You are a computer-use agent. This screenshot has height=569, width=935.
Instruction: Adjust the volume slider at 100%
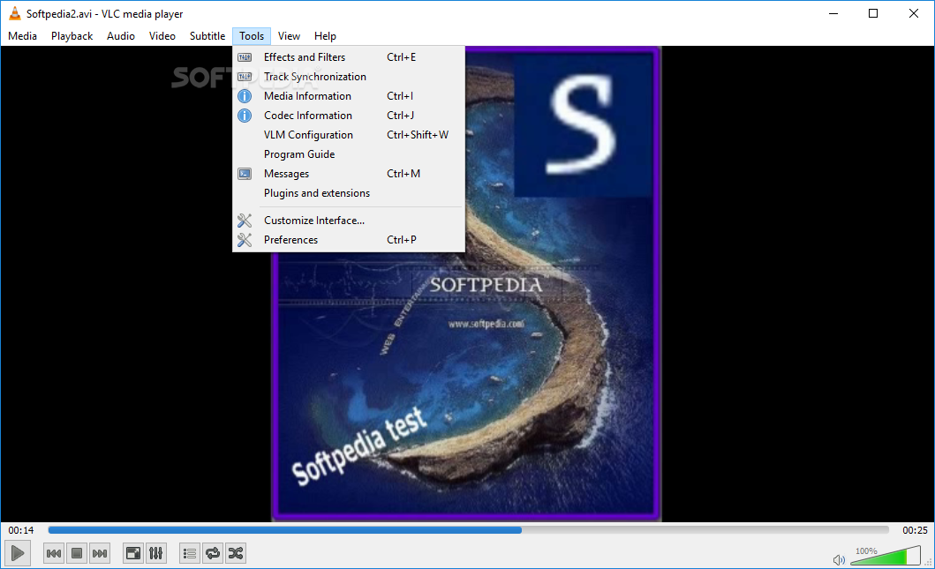tap(886, 556)
